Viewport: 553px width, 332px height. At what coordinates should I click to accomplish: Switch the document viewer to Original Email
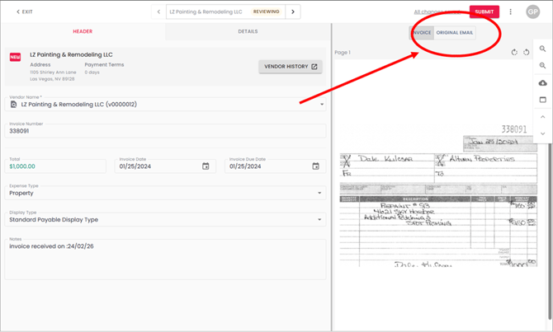(455, 33)
